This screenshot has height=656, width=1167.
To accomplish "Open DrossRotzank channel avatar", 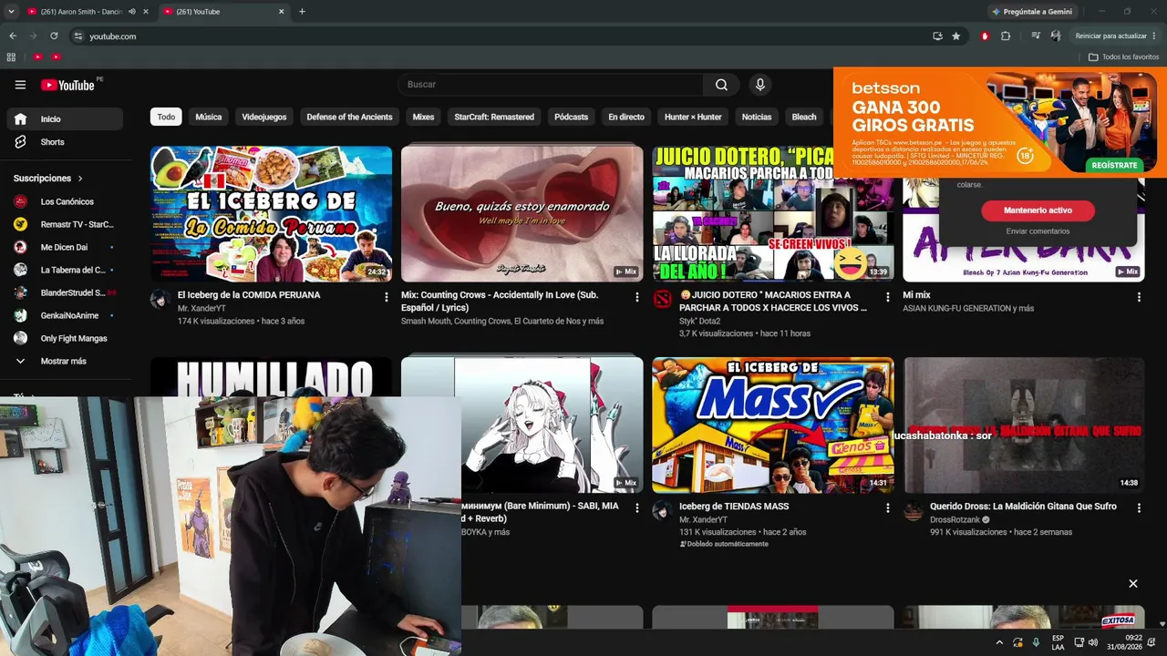I will 913,511.
